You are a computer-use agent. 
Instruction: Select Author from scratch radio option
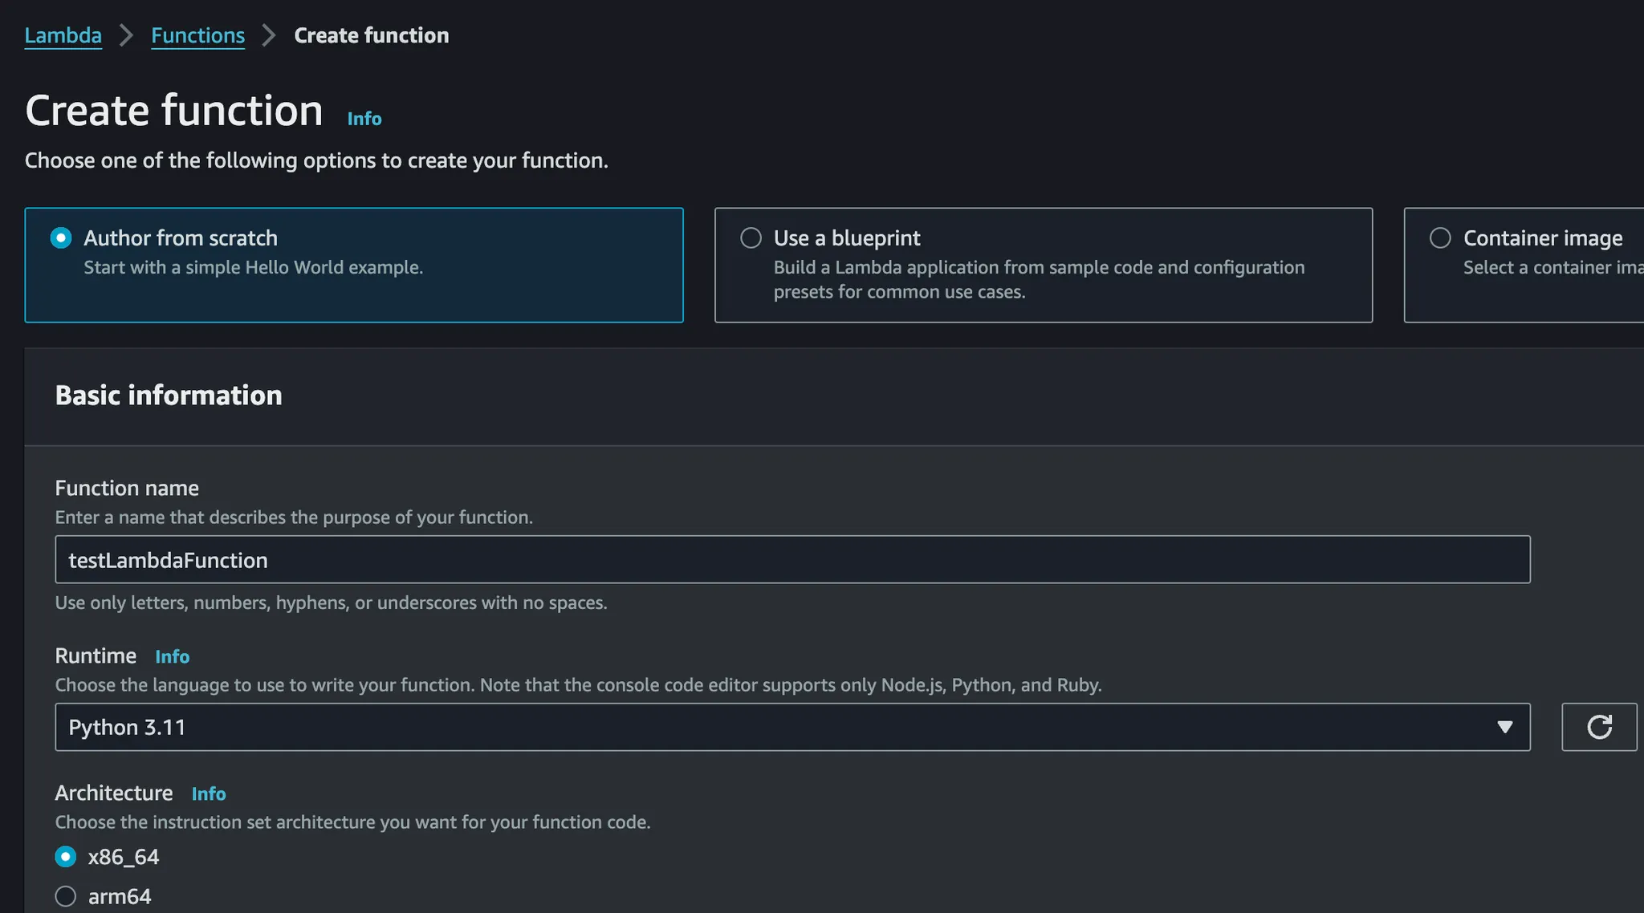coord(61,238)
